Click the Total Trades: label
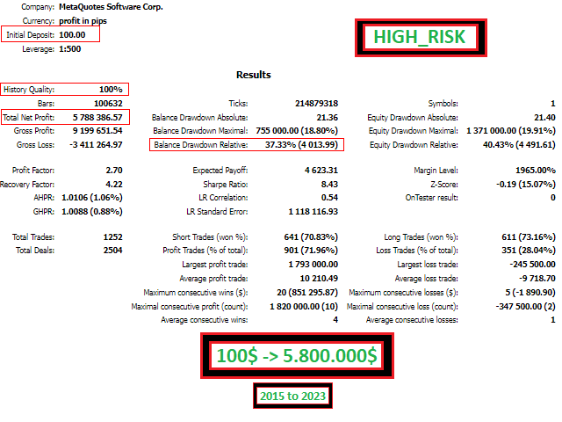 point(33,236)
